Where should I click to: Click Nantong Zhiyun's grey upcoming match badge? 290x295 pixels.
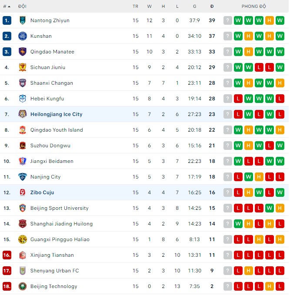[x=228, y=20]
